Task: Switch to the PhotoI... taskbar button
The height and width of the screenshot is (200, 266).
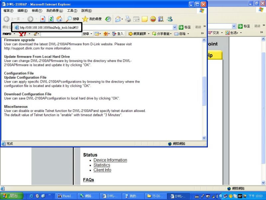Action: 66,196
